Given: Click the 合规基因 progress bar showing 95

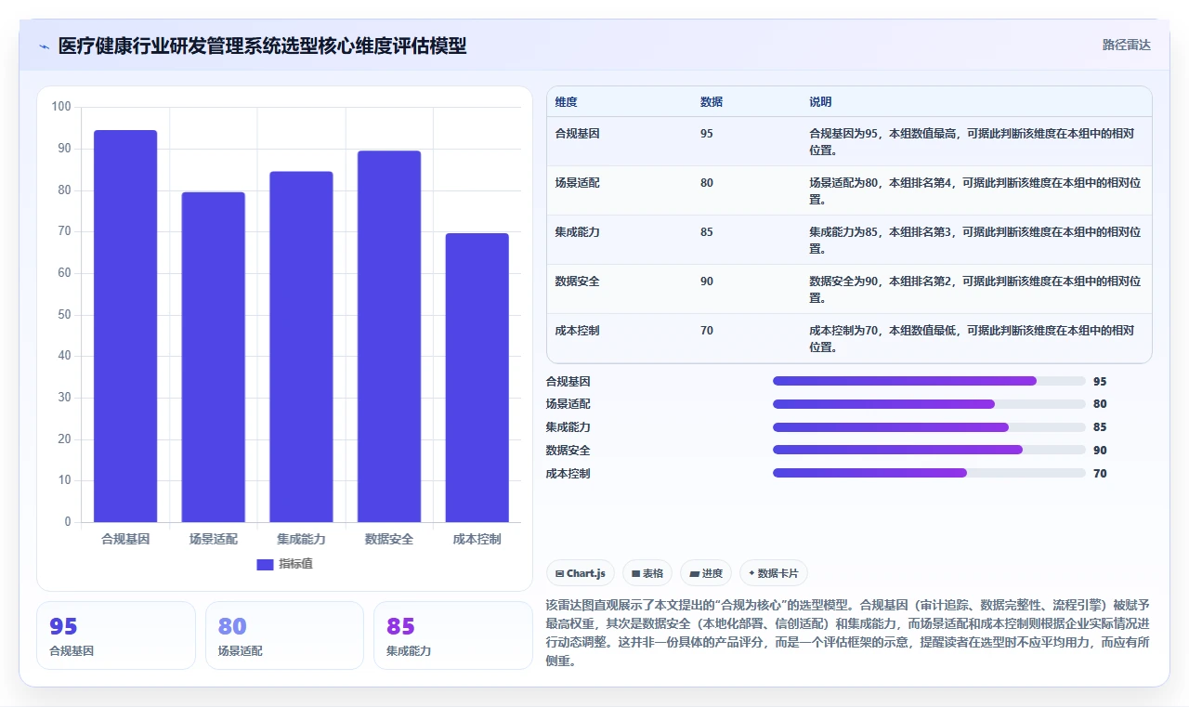Looking at the screenshot, I should coord(929,381).
